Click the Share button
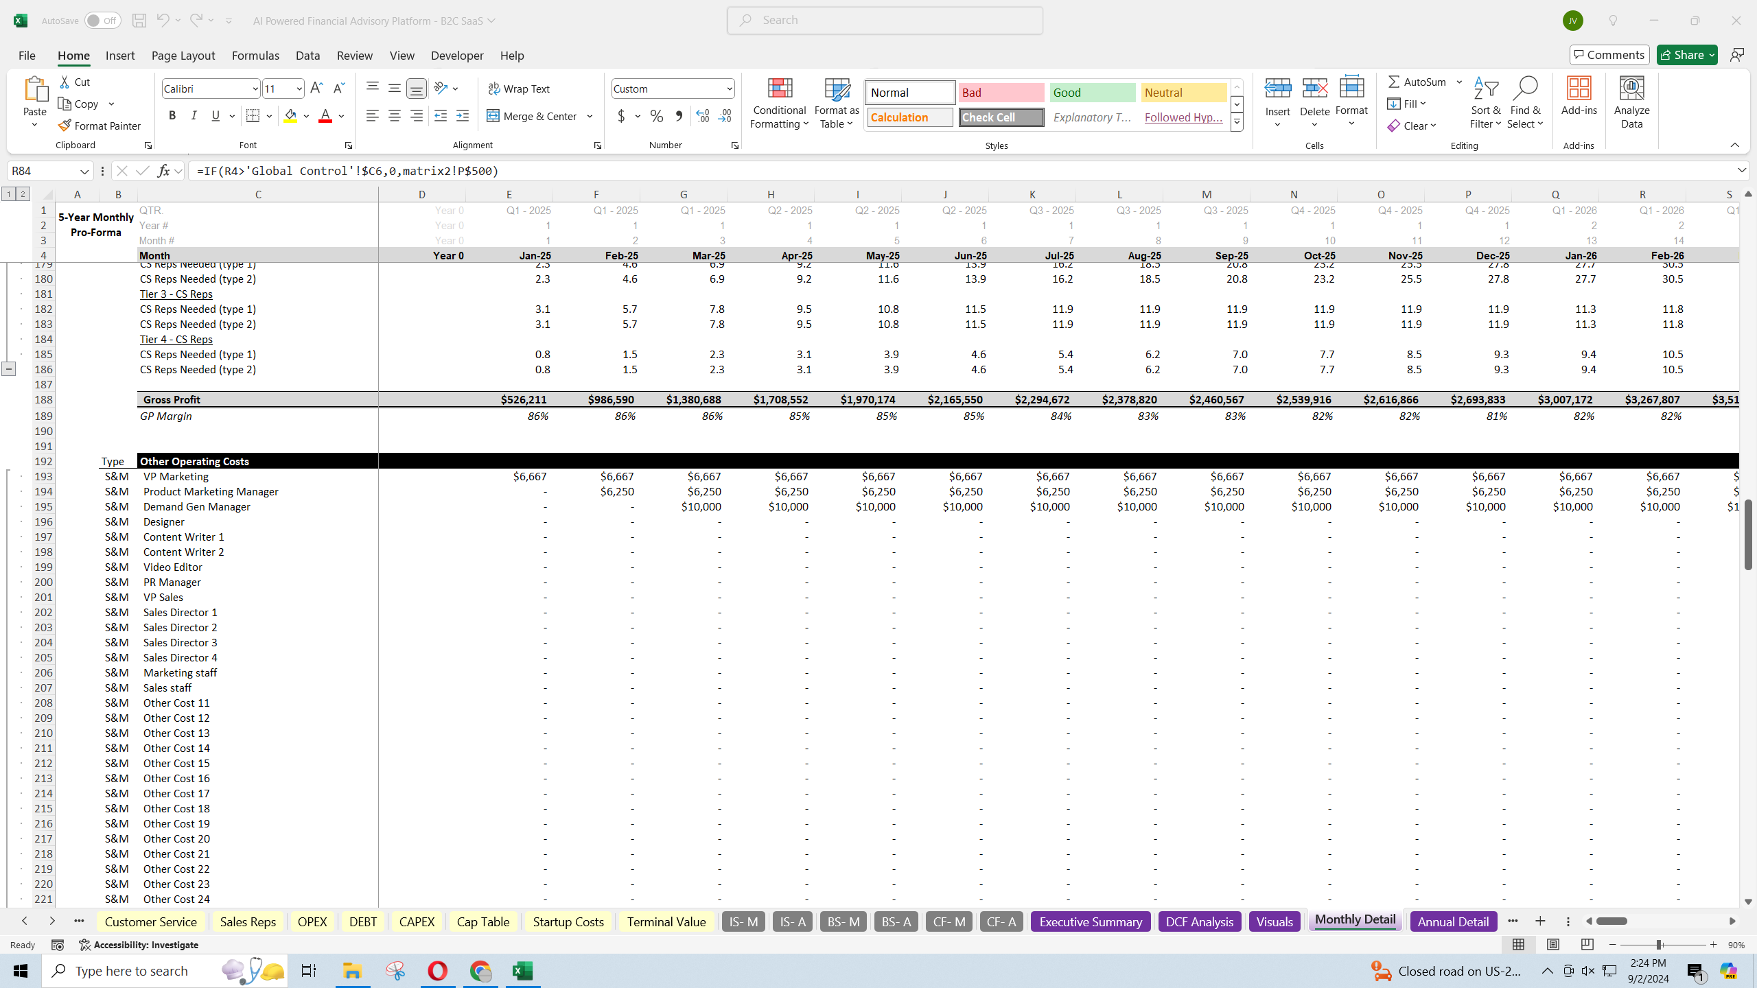Image resolution: width=1757 pixels, height=988 pixels. click(1687, 55)
